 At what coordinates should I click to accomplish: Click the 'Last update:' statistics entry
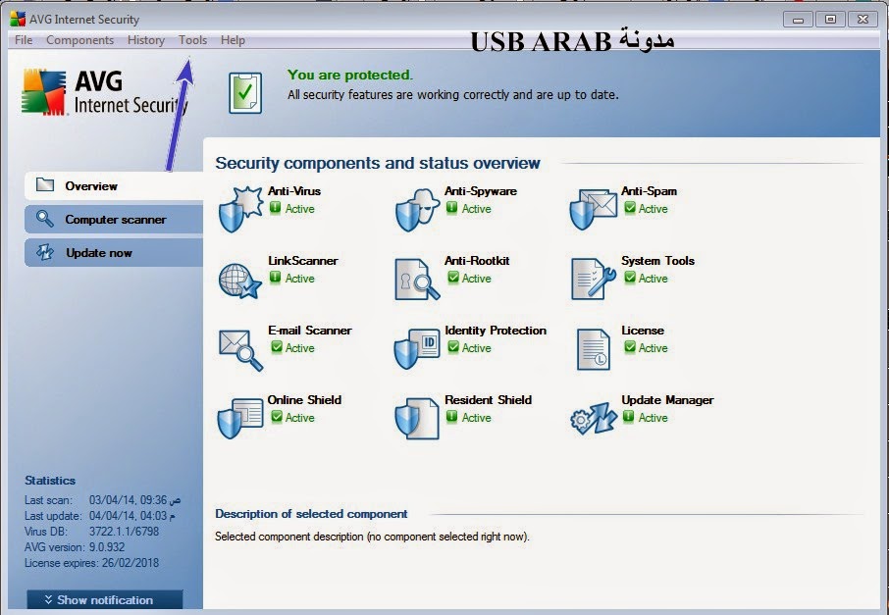pos(100,516)
